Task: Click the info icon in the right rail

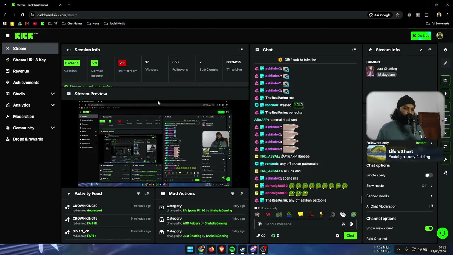Action: pos(446,50)
